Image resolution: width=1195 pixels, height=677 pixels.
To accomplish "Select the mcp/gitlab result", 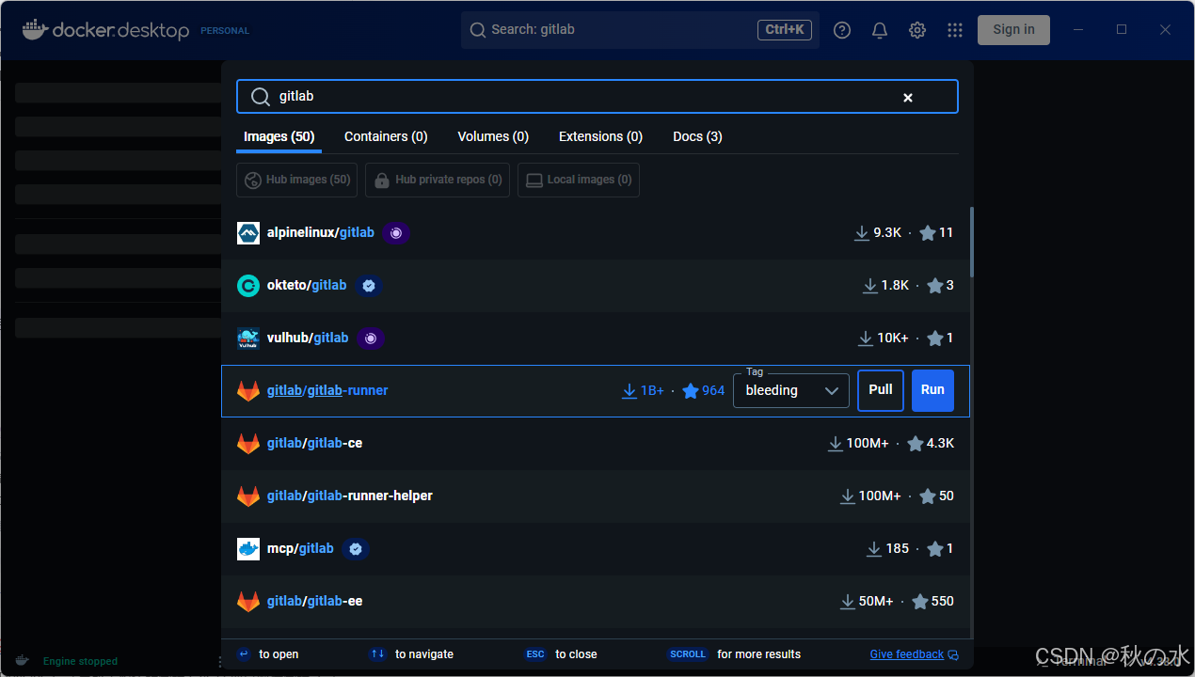I will (x=595, y=548).
